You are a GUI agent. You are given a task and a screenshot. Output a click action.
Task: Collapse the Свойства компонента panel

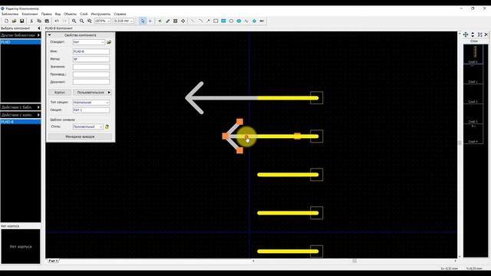50,35
